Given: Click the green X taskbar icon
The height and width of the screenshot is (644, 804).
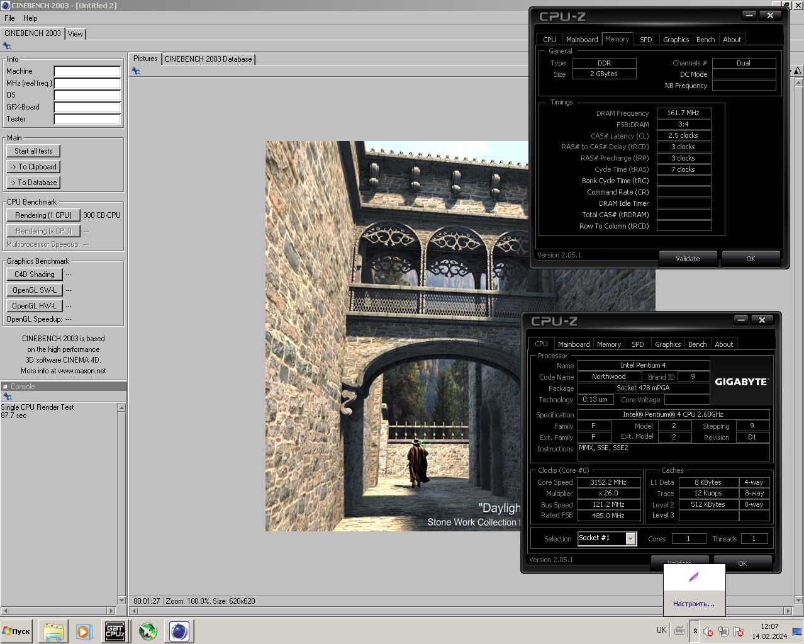Looking at the screenshot, I should click(148, 631).
